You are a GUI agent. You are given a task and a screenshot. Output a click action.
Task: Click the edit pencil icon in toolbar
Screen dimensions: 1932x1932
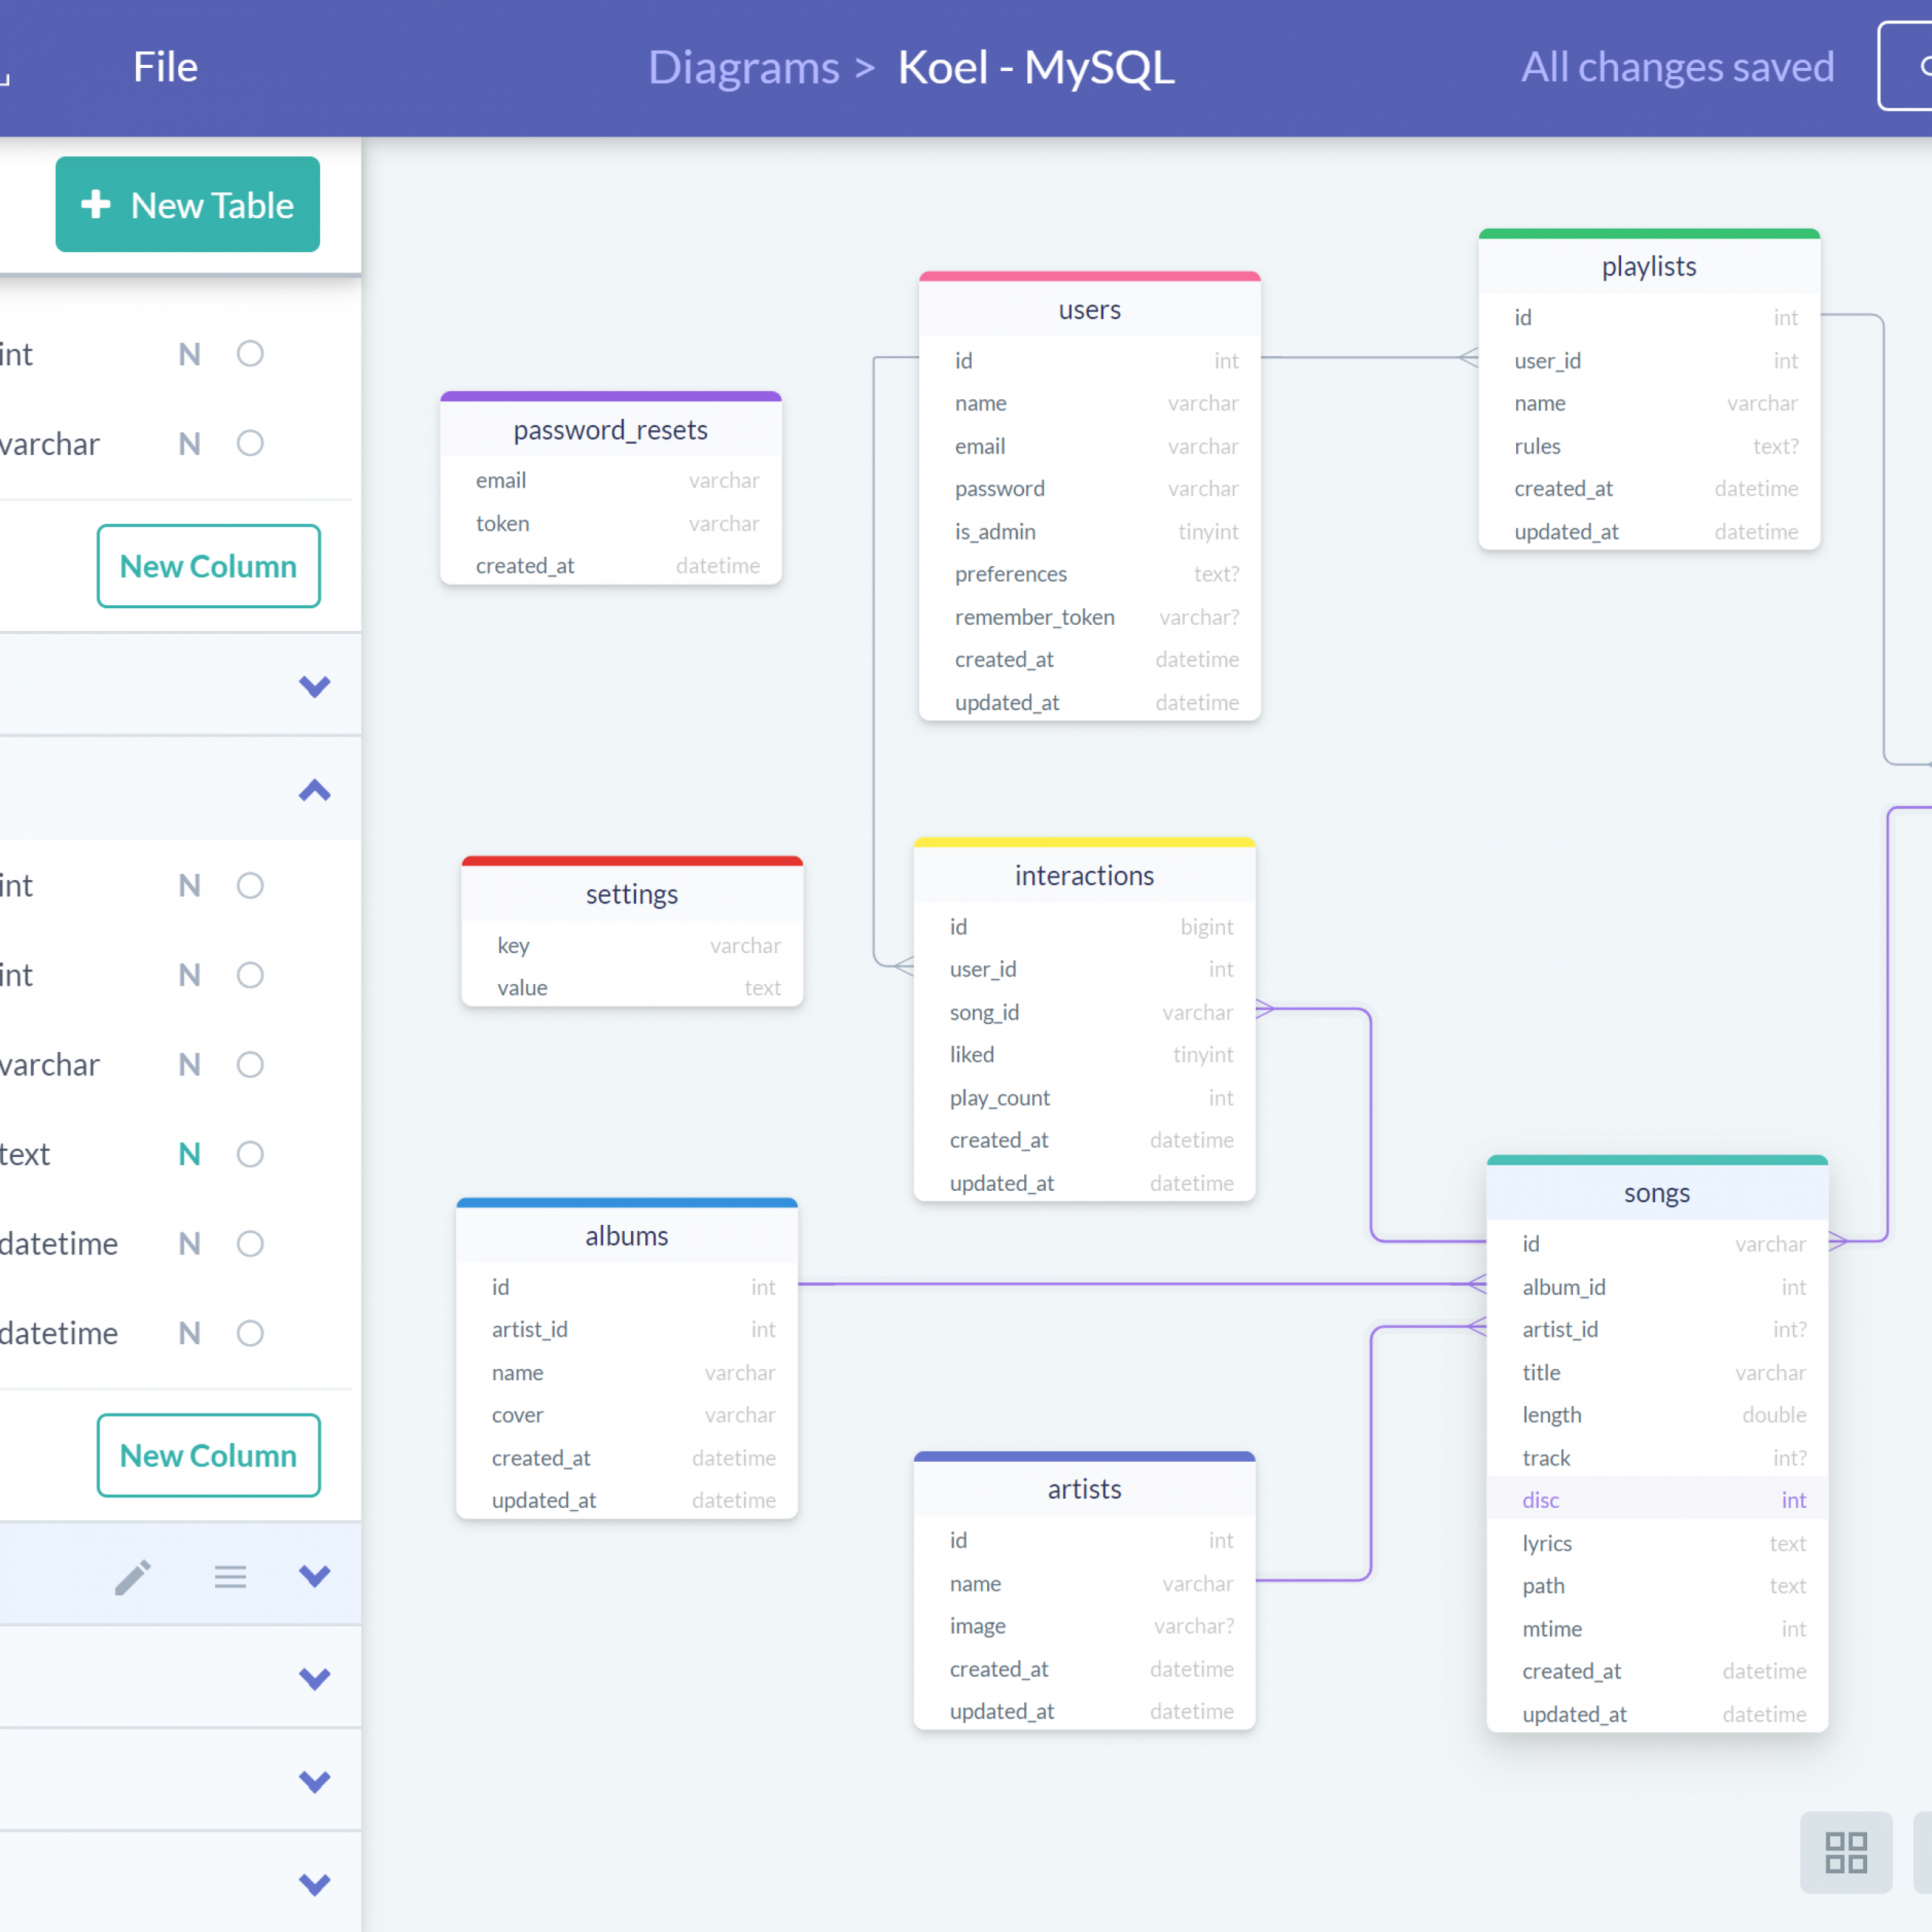[133, 1577]
